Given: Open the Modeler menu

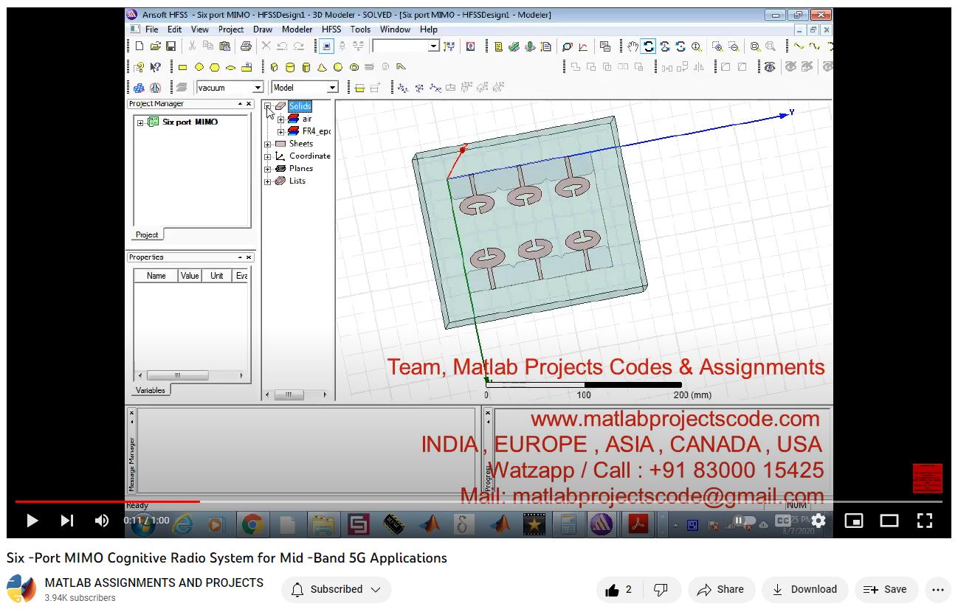Looking at the screenshot, I should click(297, 29).
